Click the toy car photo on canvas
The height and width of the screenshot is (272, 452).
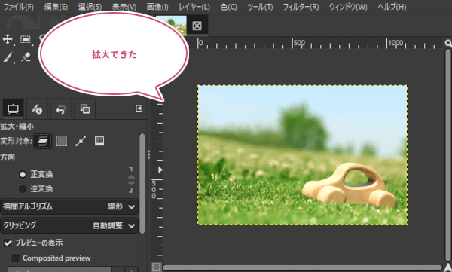(302, 155)
